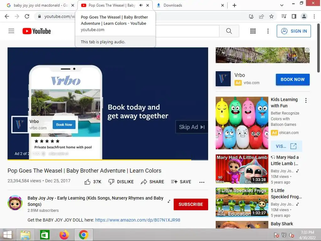Click the treehouse banner ad image
This screenshot has height=241, width=321.
(262, 55)
